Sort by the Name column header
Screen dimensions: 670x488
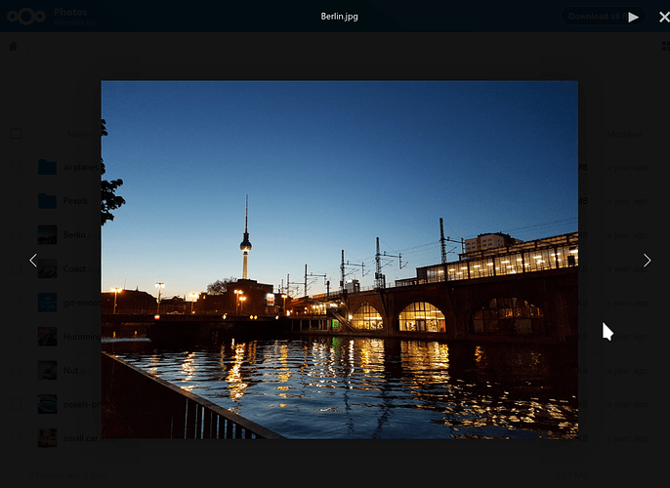(x=78, y=135)
